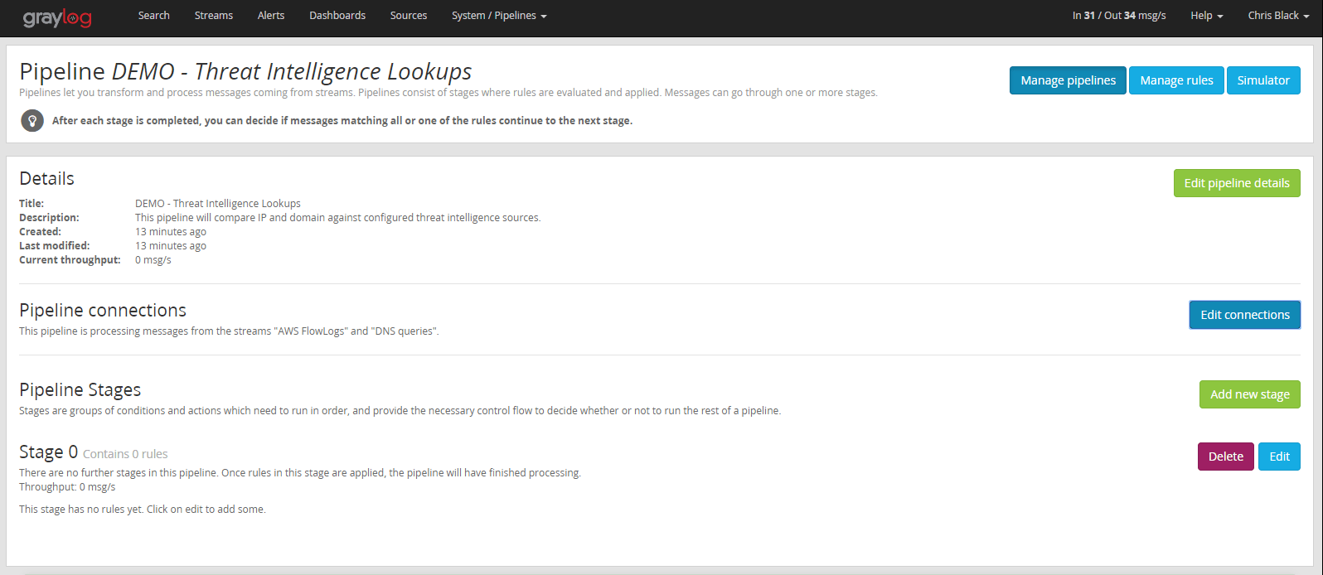Image resolution: width=1323 pixels, height=575 pixels.
Task: Go to Search in the navigation bar
Action: [154, 16]
